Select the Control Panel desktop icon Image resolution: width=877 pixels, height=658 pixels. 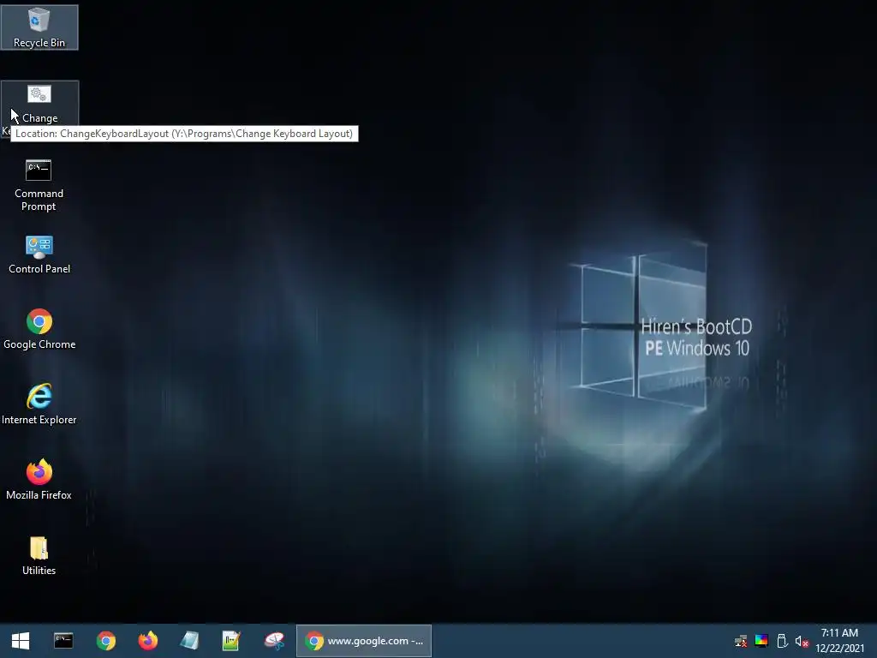39,255
